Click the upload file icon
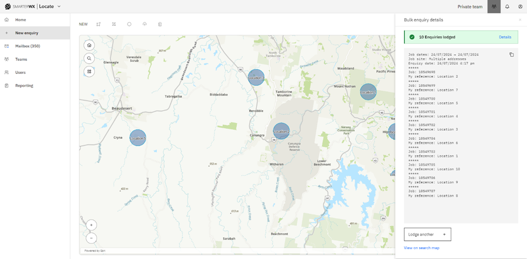Image resolution: width=527 pixels, height=259 pixels. [145, 24]
